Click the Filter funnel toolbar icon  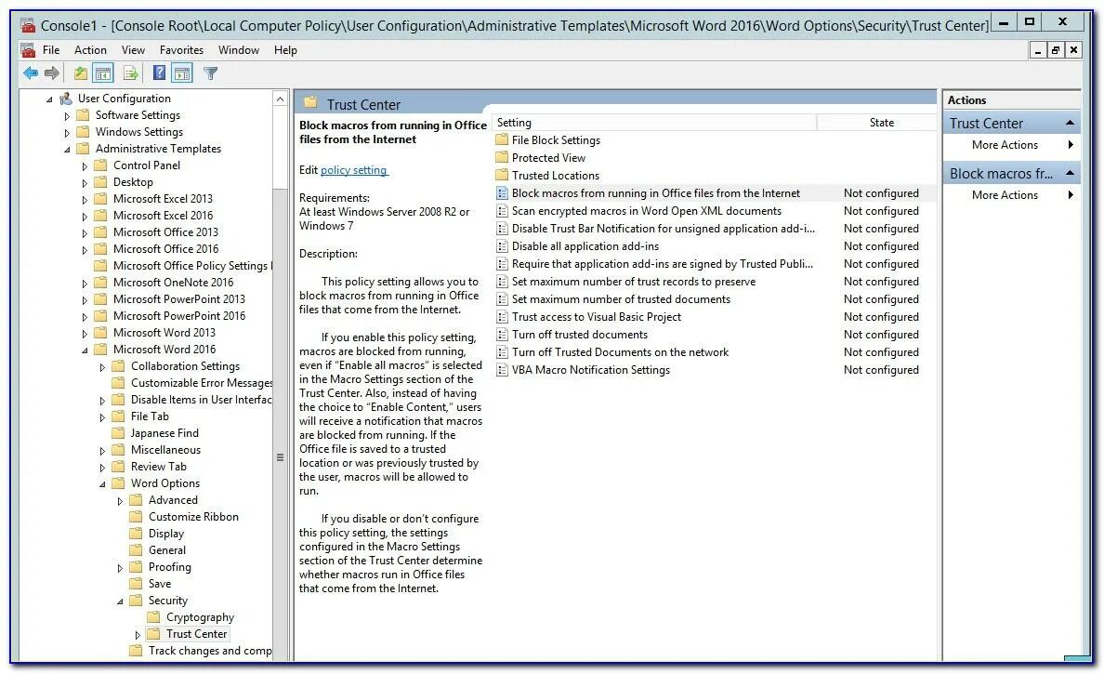click(x=210, y=73)
